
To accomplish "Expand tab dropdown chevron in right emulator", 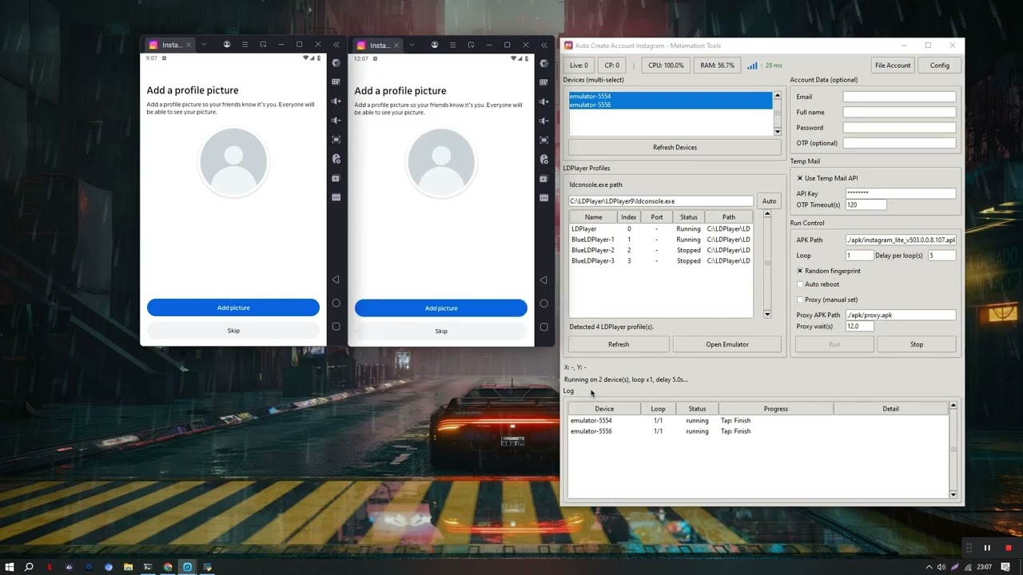I will (x=412, y=45).
